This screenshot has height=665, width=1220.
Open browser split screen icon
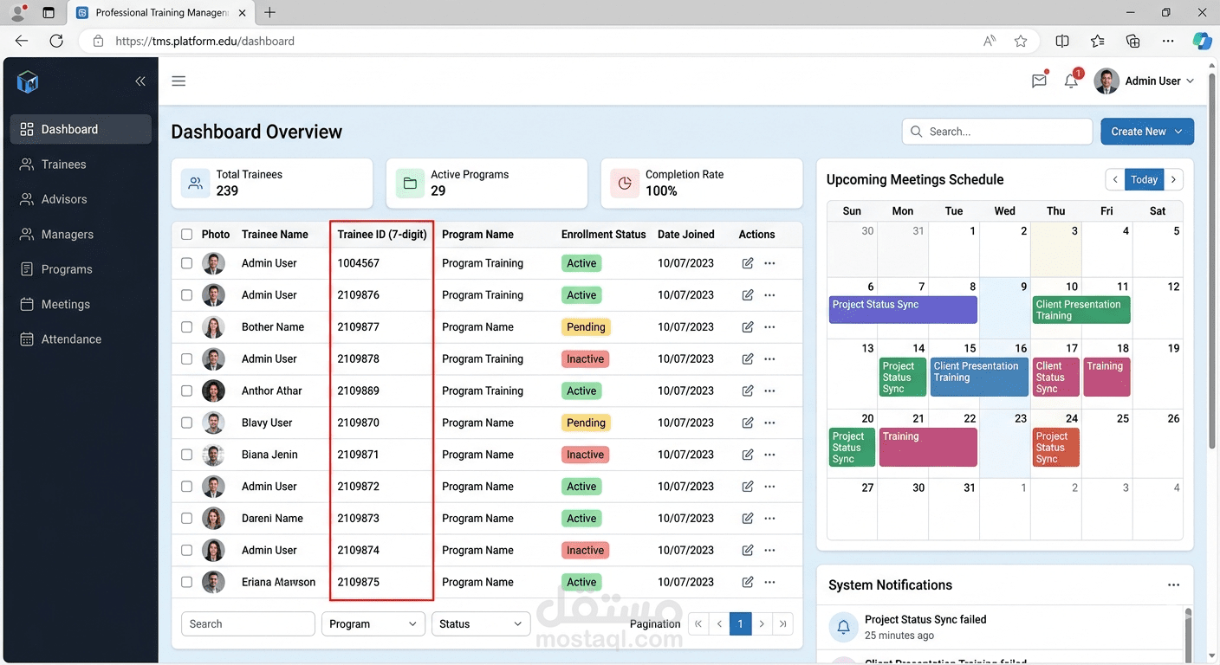1062,41
